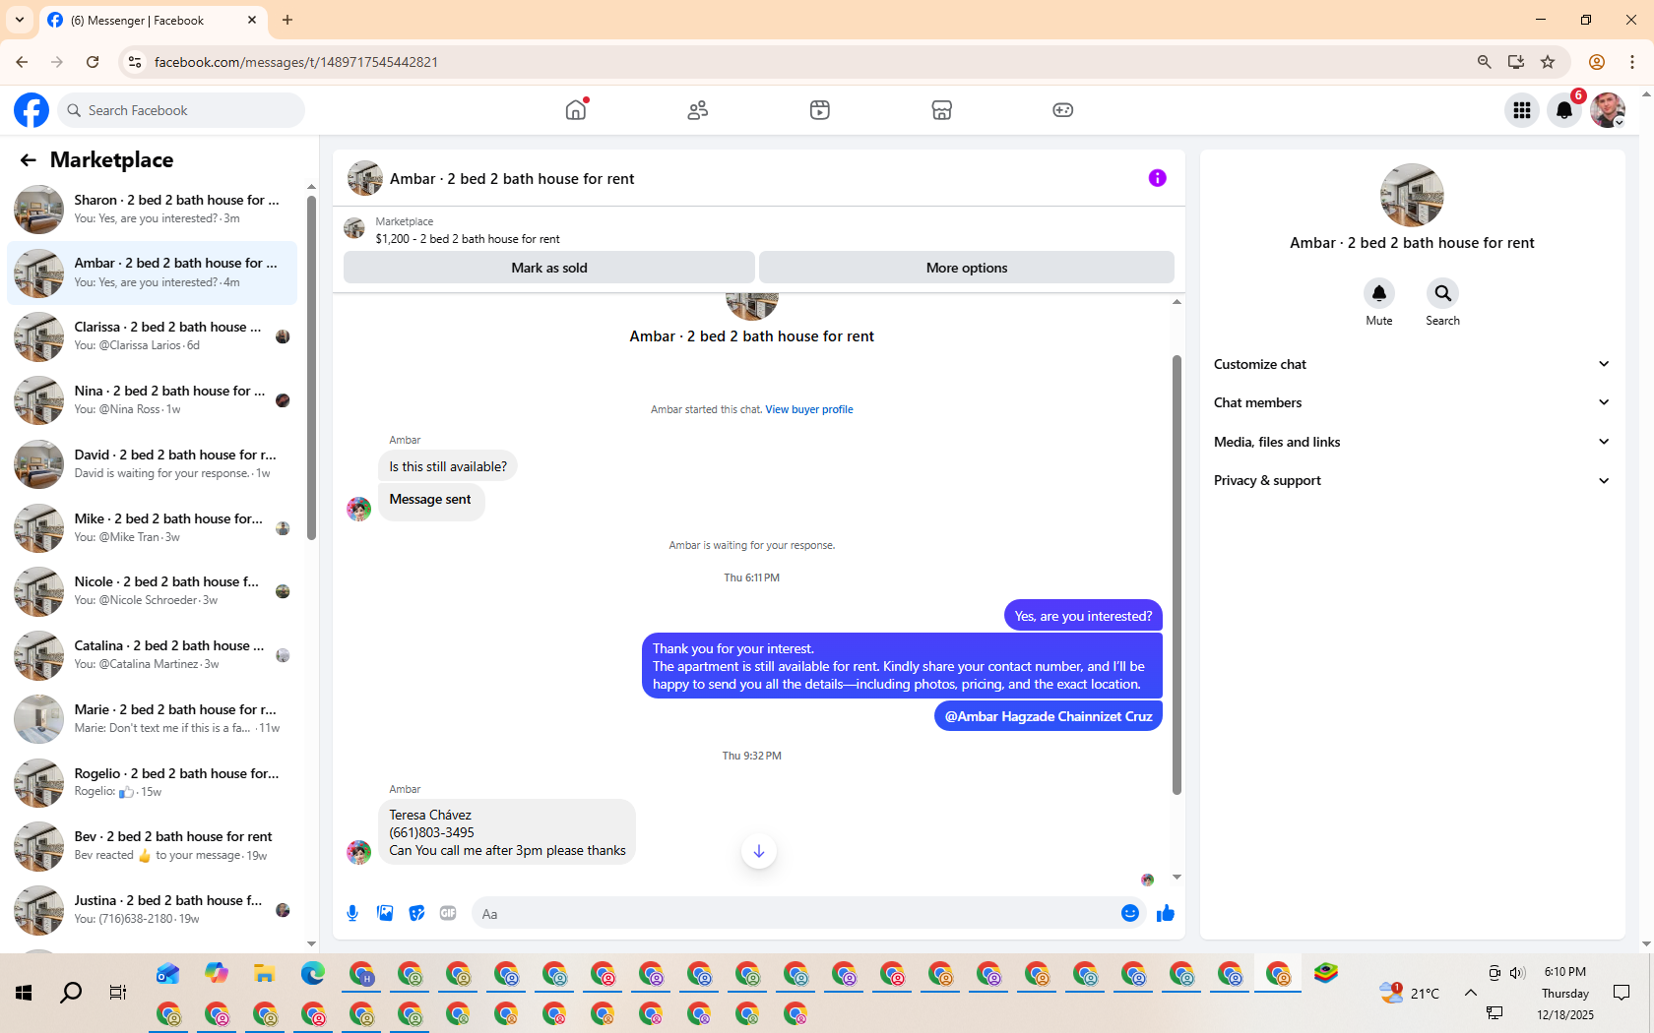The image size is (1654, 1033).
Task: Attach a photo using the image icon
Action: (x=385, y=914)
